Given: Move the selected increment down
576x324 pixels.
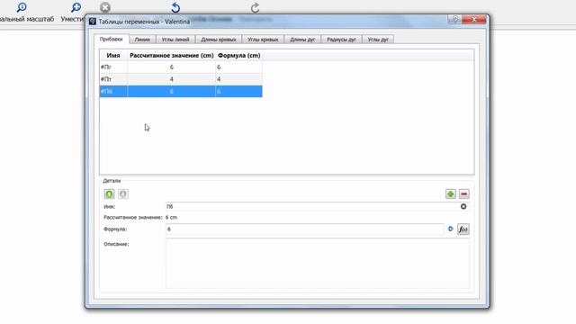Looking at the screenshot, I should click(x=123, y=194).
